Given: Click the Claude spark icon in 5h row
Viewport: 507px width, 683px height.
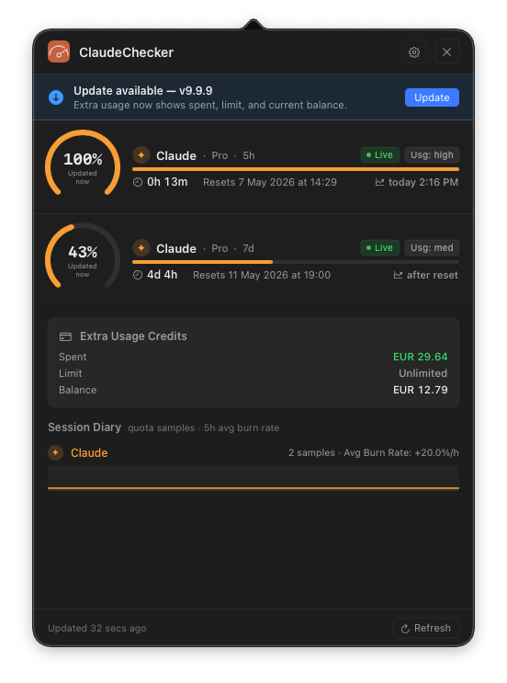Looking at the screenshot, I should (141, 155).
